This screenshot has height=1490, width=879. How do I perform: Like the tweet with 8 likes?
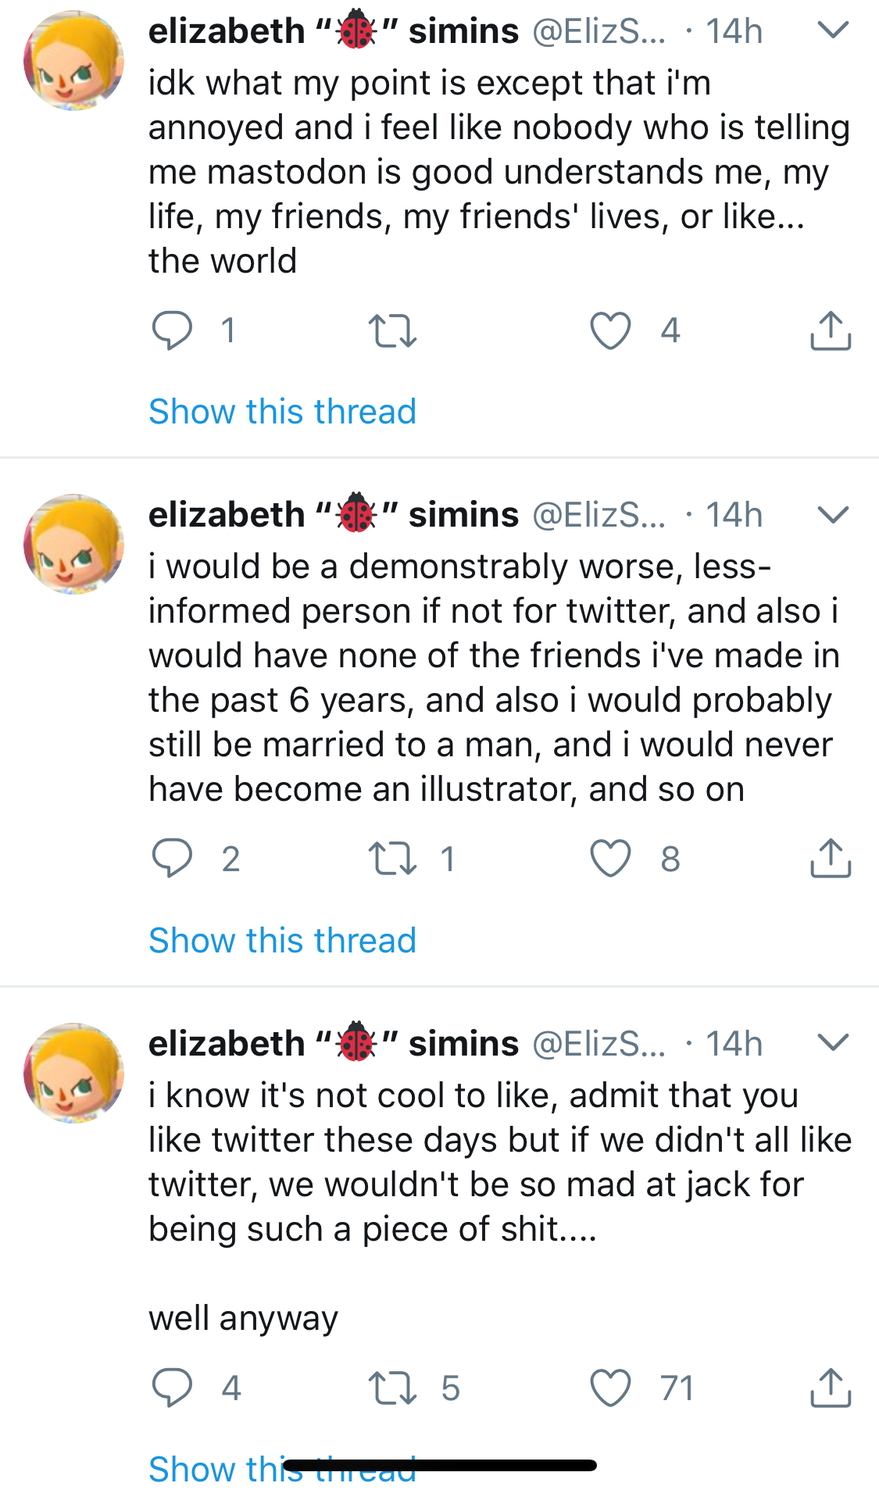[610, 858]
